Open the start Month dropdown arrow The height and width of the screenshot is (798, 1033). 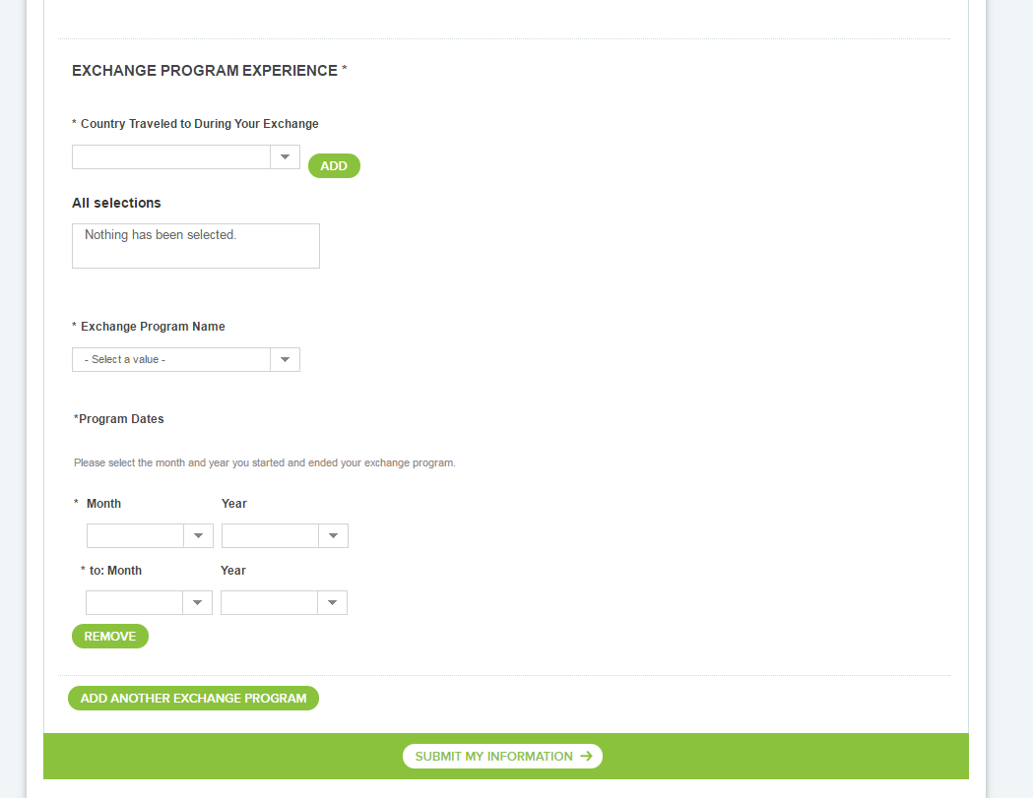198,536
